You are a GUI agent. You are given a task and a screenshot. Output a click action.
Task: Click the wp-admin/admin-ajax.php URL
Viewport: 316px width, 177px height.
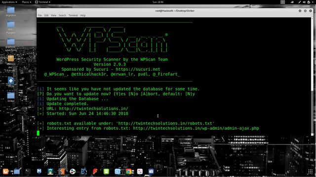pos(196,128)
